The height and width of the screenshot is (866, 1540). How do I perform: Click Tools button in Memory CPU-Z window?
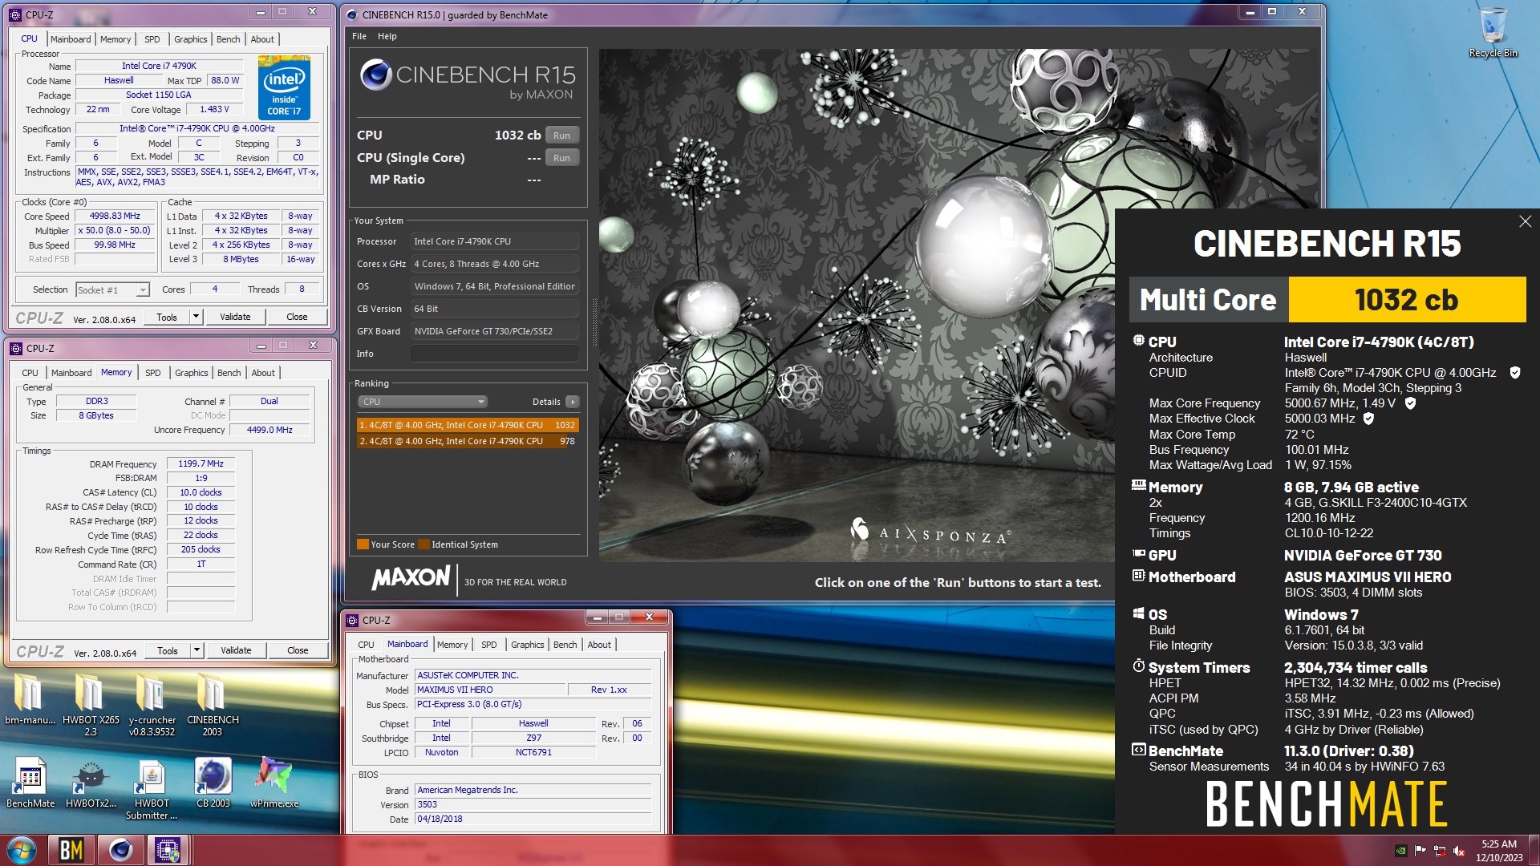click(x=168, y=650)
